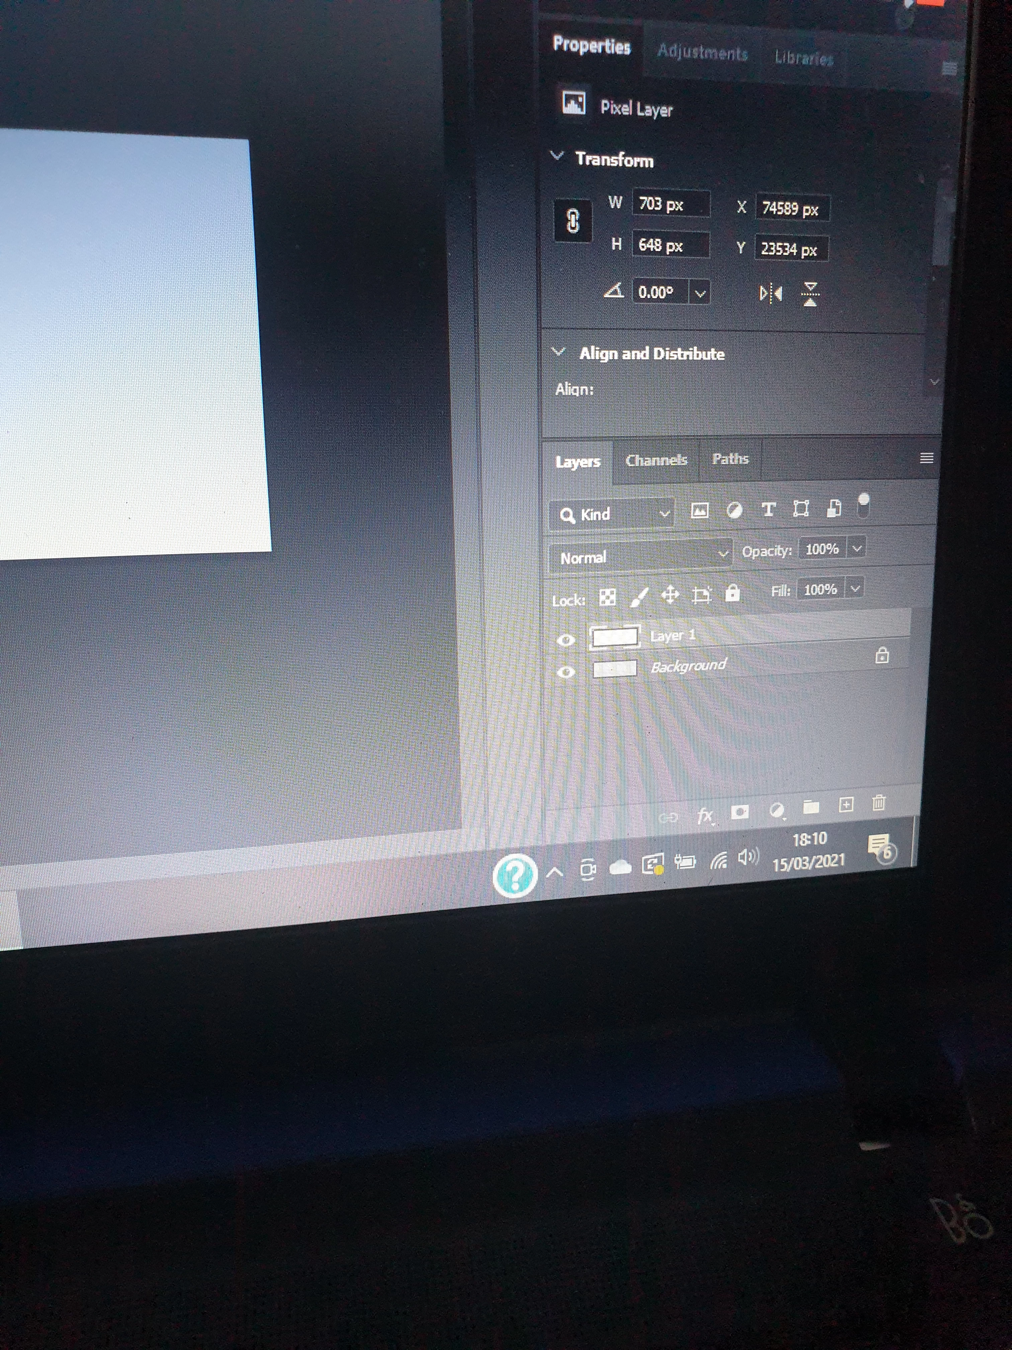Open the Normal blend mode dropdown

click(641, 556)
